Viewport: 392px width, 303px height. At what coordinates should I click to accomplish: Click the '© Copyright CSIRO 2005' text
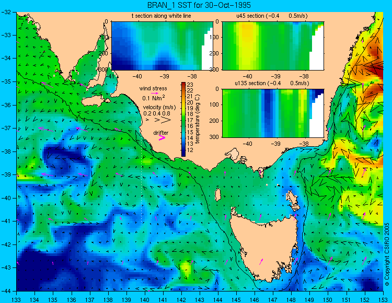tap(387, 254)
